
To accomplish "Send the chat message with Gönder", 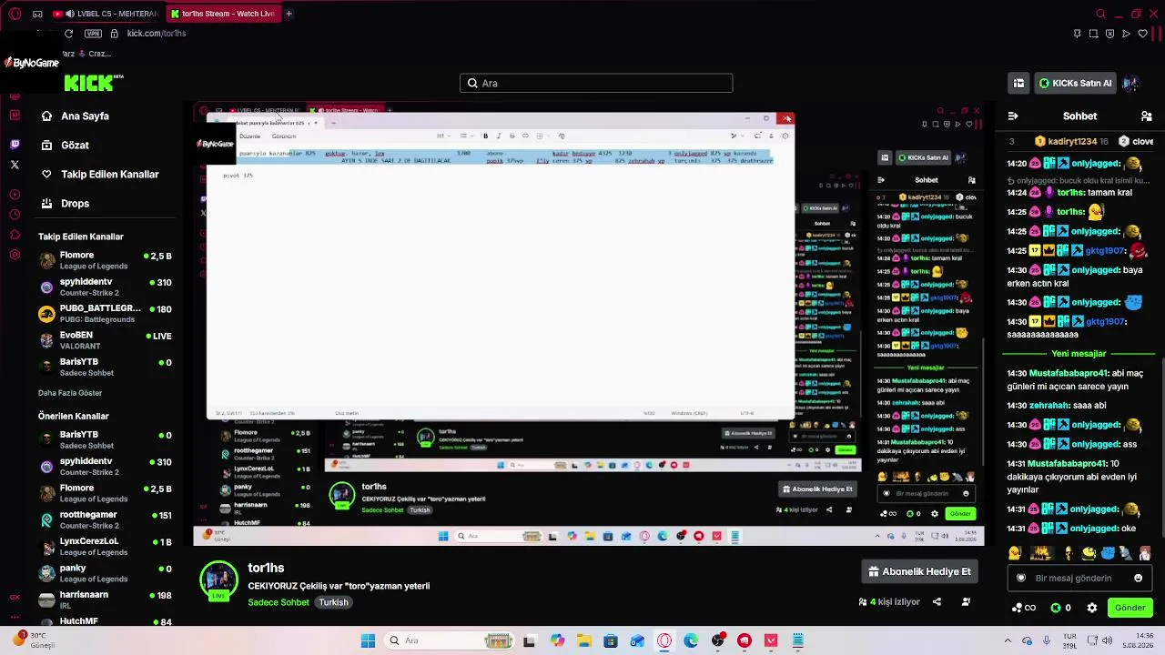I will click(x=1130, y=608).
